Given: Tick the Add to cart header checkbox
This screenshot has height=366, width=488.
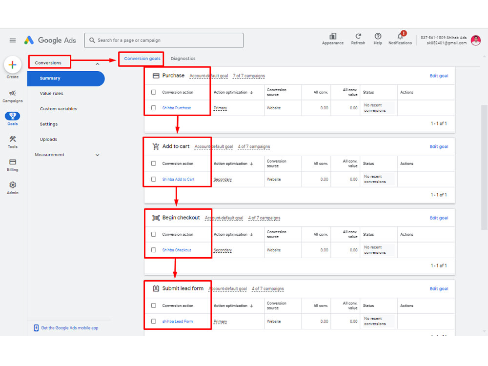Looking at the screenshot, I should 154,163.
